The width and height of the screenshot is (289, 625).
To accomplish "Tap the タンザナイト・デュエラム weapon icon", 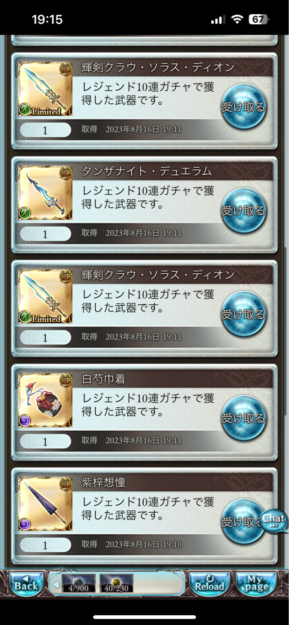I will (45, 192).
